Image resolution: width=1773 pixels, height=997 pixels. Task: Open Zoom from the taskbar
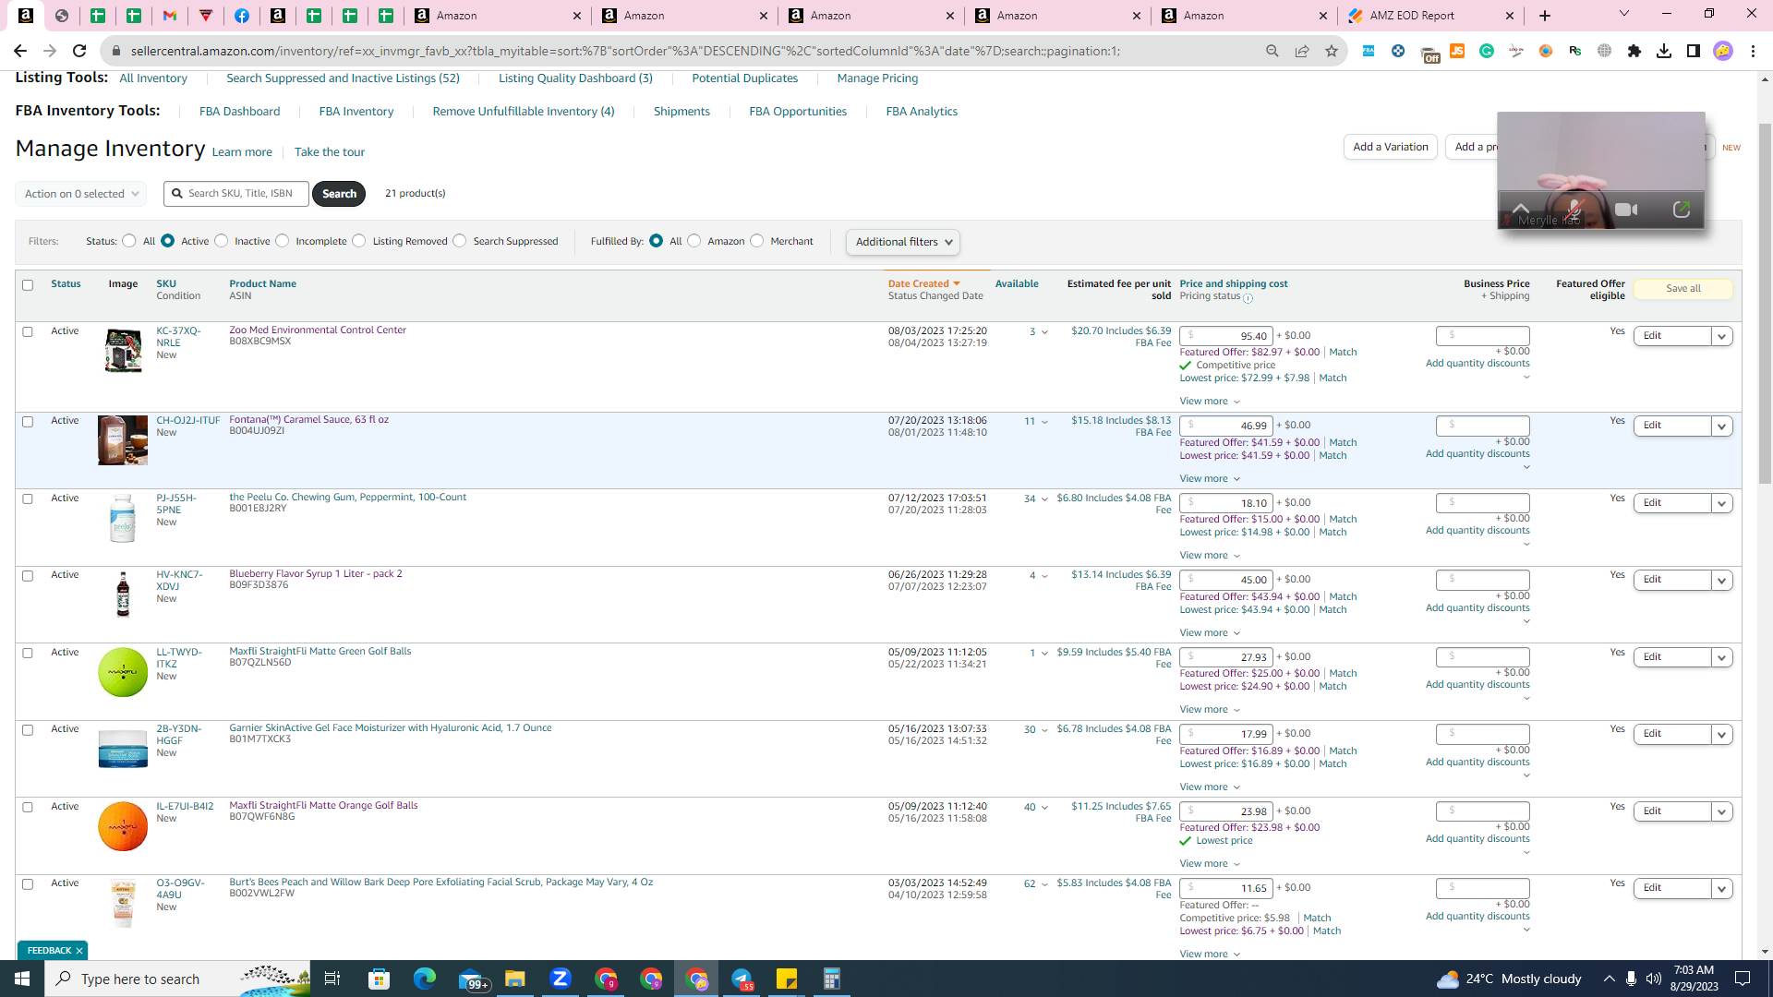[561, 979]
